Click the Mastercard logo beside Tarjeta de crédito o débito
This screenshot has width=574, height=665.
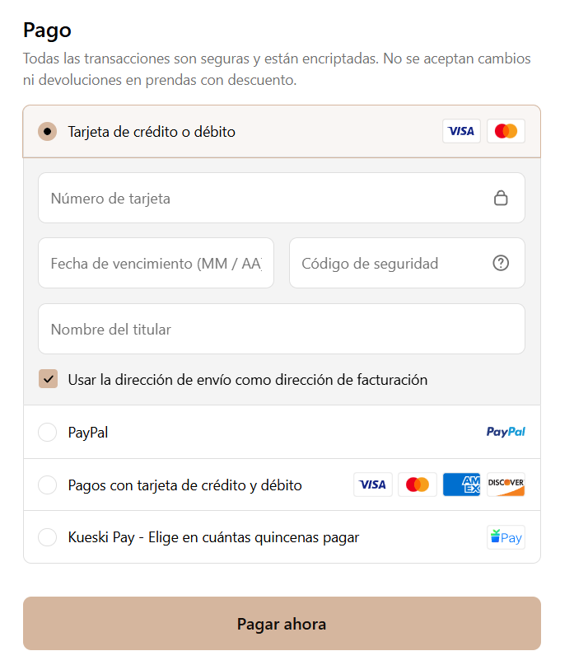pyautogui.click(x=506, y=131)
